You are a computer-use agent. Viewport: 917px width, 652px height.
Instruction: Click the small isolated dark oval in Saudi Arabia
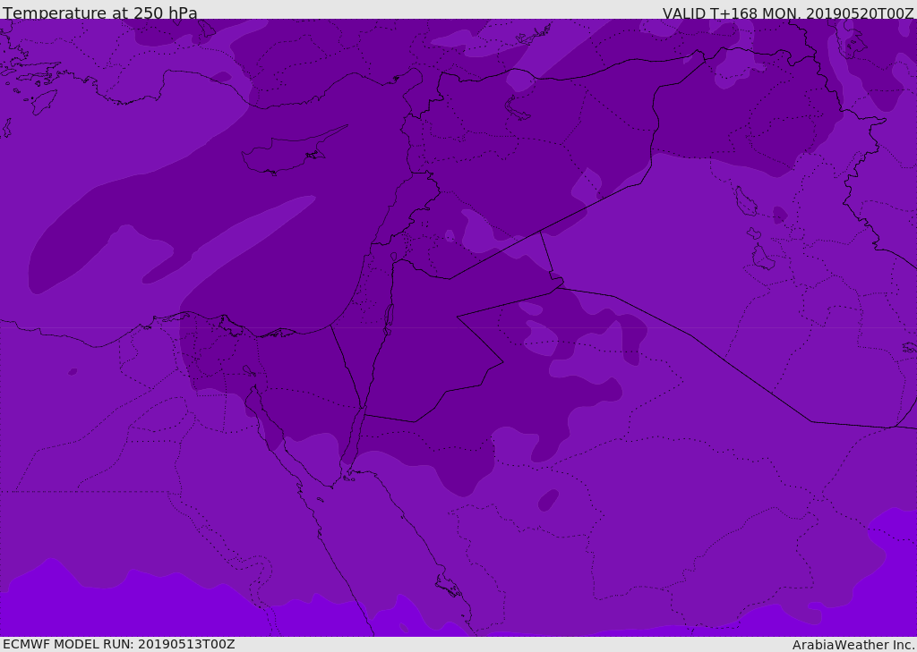(x=548, y=500)
